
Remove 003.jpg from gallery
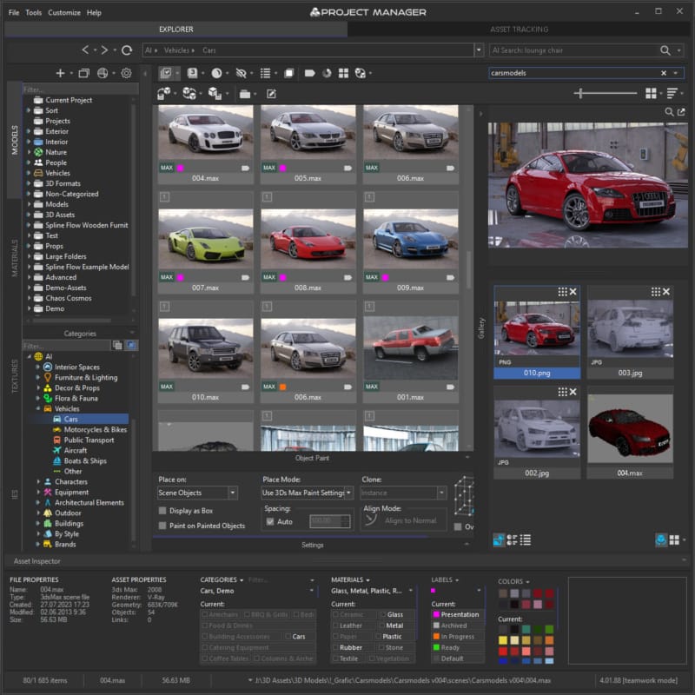coord(666,292)
